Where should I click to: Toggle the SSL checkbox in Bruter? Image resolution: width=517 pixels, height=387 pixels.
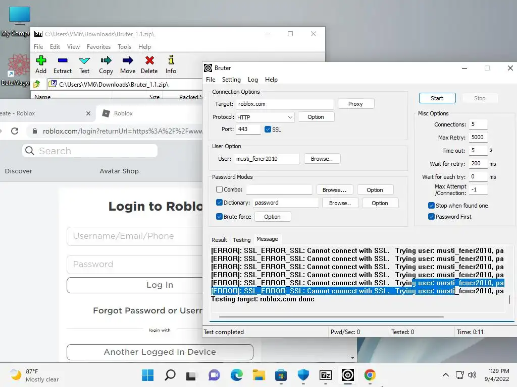coord(268,130)
